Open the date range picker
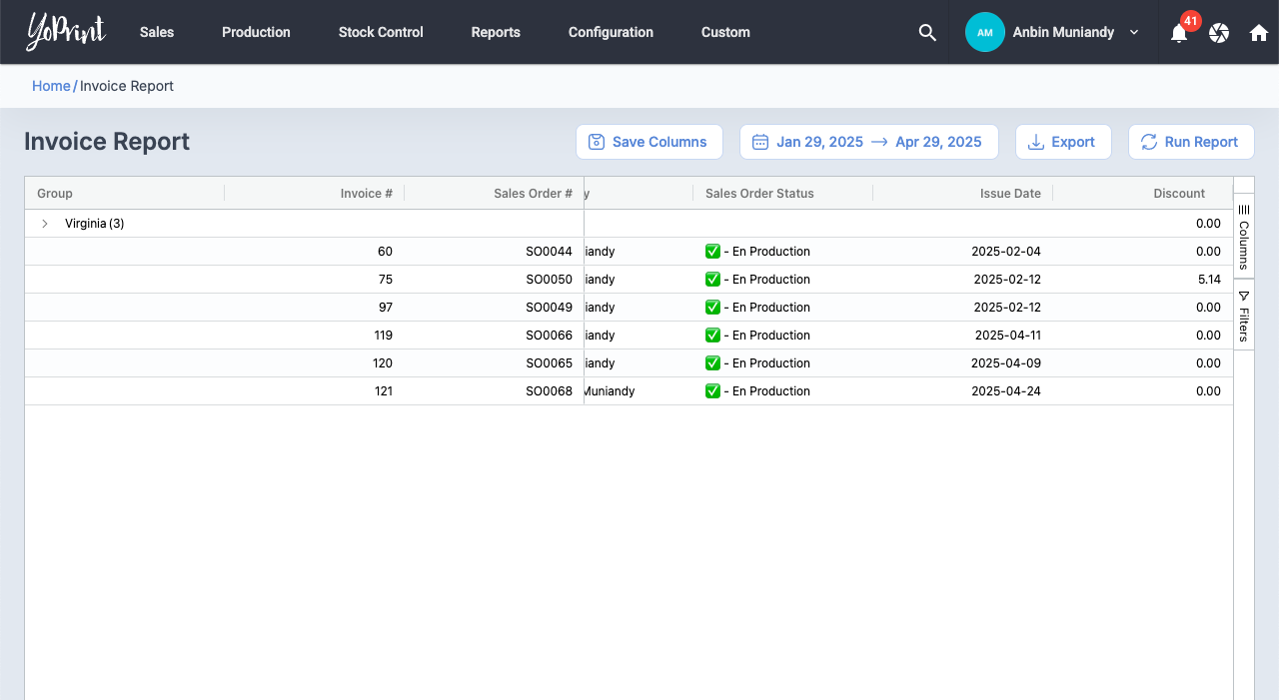Image resolution: width=1279 pixels, height=700 pixels. [x=868, y=142]
